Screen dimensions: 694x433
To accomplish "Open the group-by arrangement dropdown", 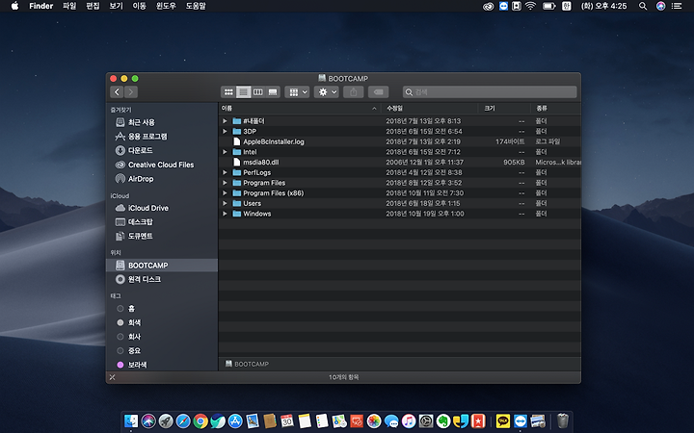I will [297, 92].
